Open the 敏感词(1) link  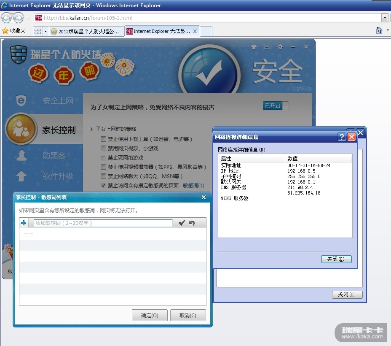pyautogui.click(x=193, y=186)
